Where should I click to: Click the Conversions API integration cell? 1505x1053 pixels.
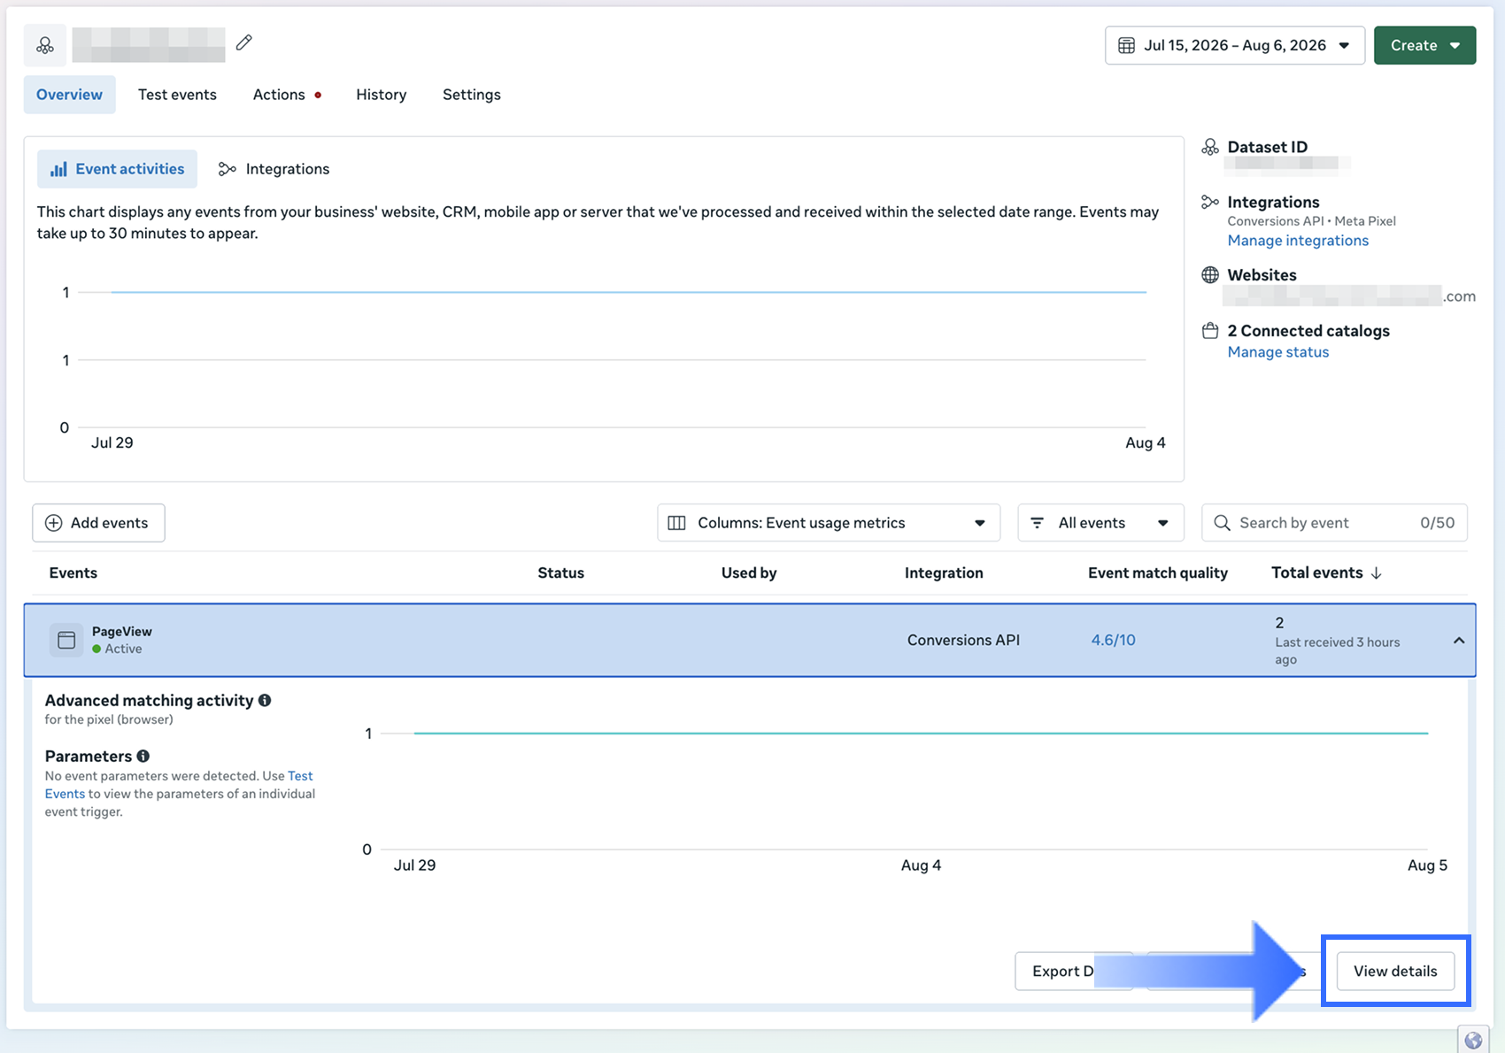pos(963,640)
